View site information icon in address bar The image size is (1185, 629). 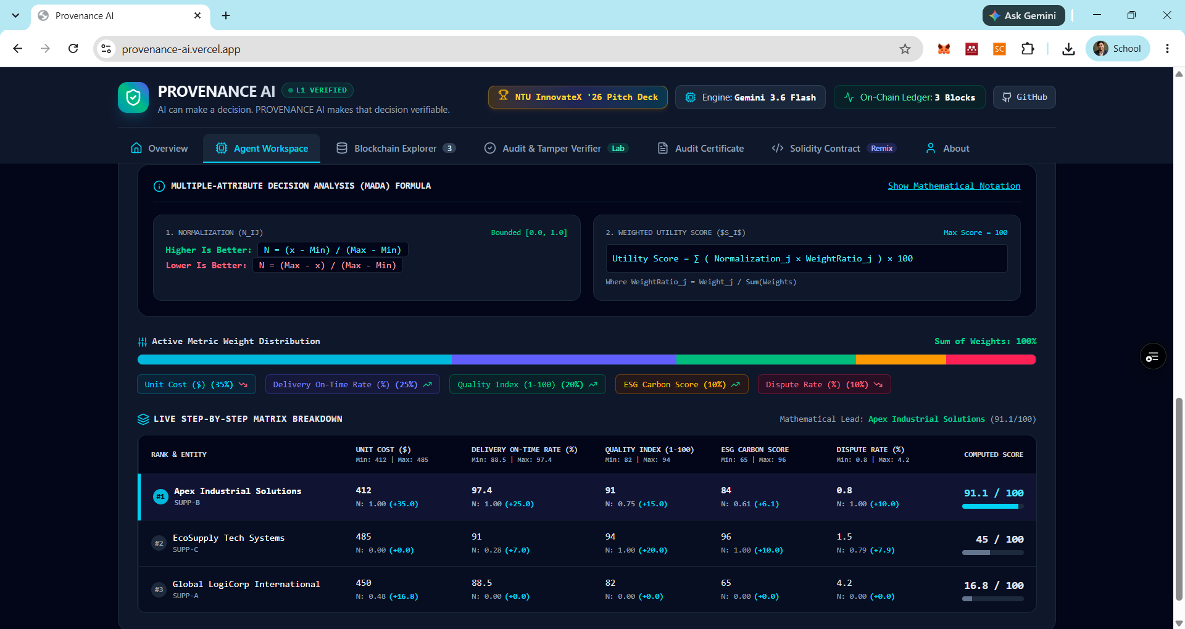[106, 49]
